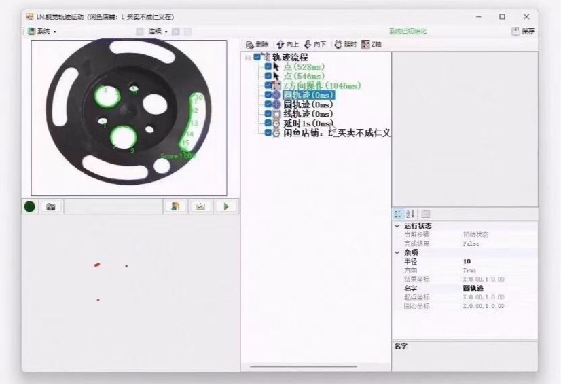
Task: Collapse the 杂项 property category
Action: [x=397, y=252]
